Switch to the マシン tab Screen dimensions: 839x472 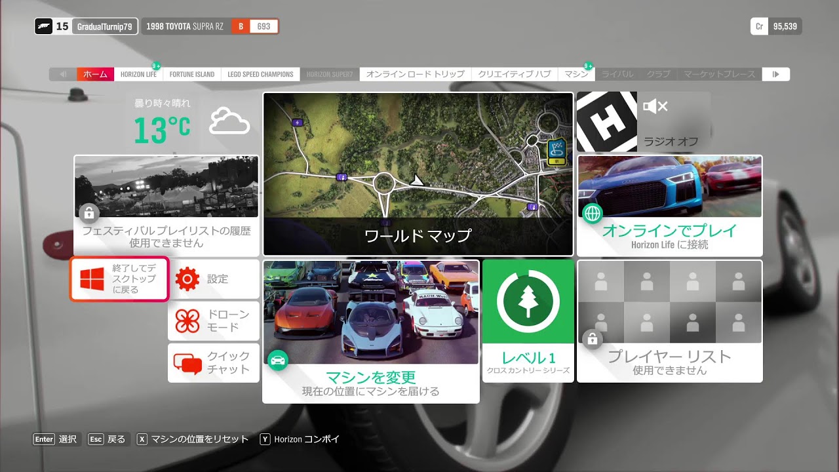pyautogui.click(x=576, y=74)
